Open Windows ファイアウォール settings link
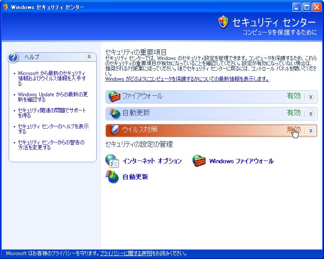This screenshot has width=324, height=259. pyautogui.click(x=241, y=161)
